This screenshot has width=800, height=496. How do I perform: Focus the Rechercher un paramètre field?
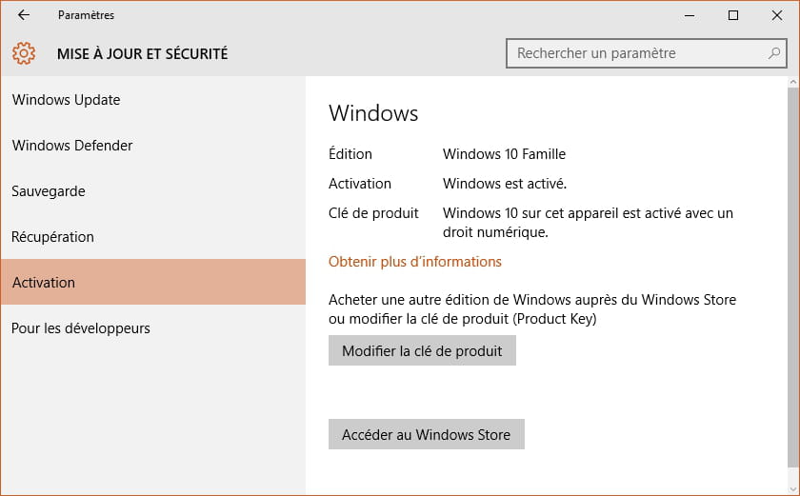(x=646, y=53)
